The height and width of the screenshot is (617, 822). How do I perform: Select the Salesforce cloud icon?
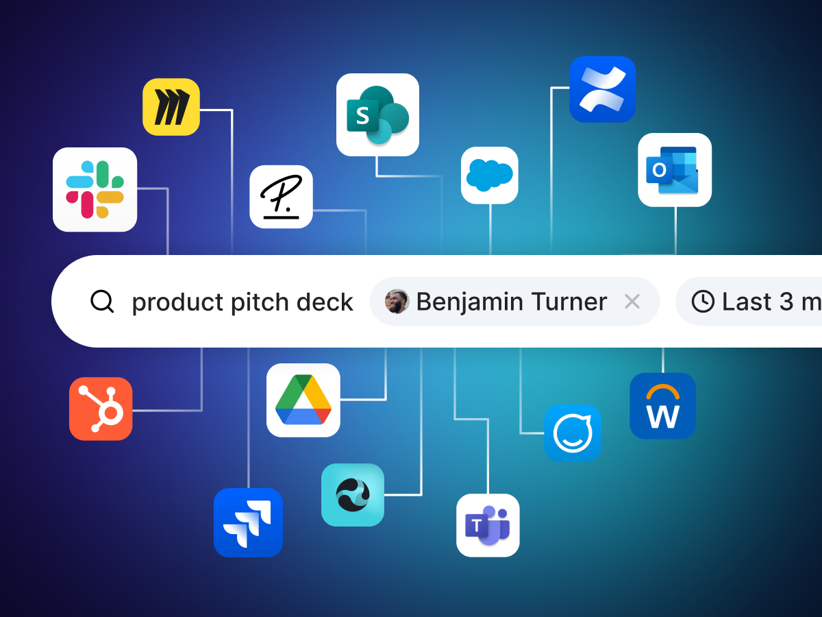pyautogui.click(x=490, y=176)
